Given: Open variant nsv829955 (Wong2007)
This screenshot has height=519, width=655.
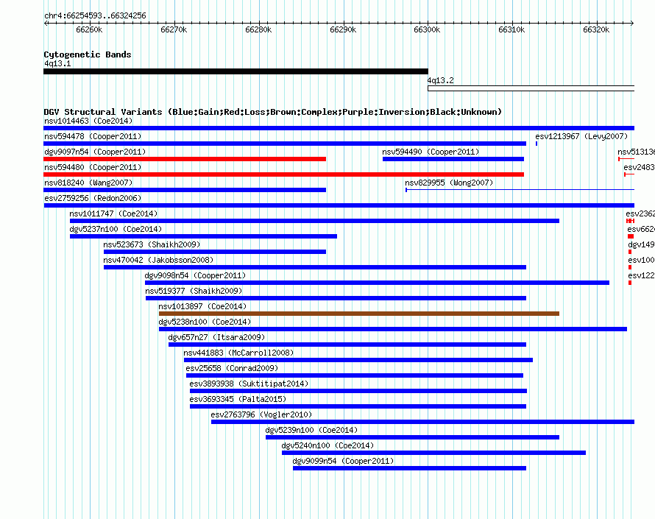Looking at the screenshot, I should (449, 183).
